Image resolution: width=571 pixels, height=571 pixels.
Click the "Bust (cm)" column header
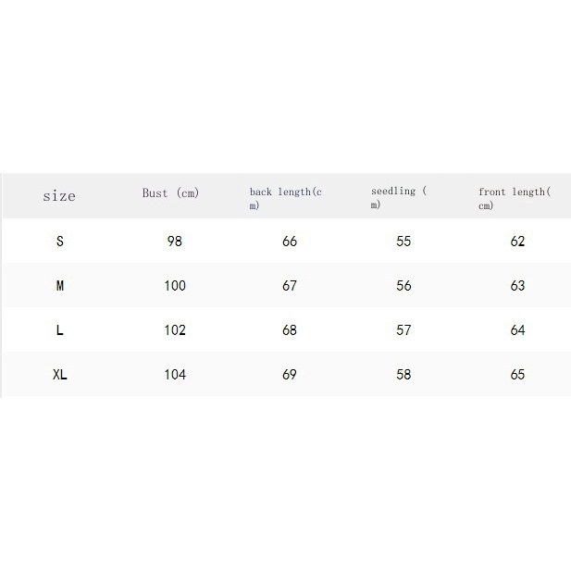pyautogui.click(x=170, y=193)
